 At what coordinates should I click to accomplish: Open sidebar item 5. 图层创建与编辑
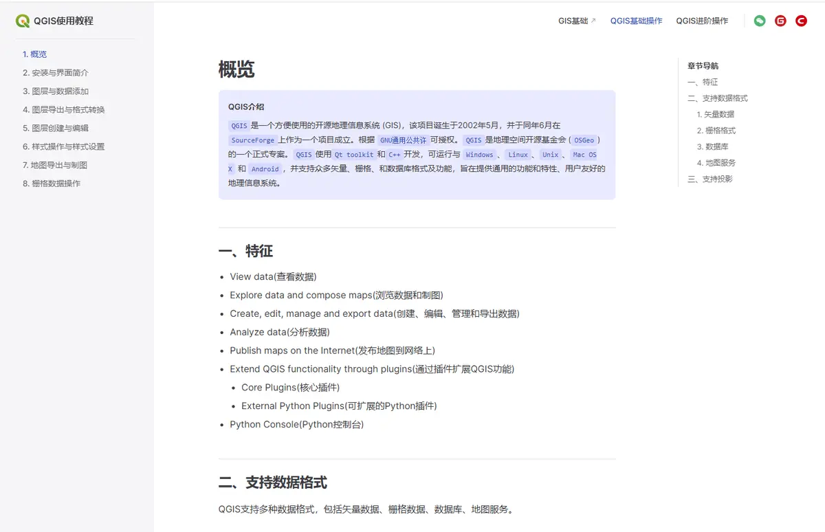(55, 129)
